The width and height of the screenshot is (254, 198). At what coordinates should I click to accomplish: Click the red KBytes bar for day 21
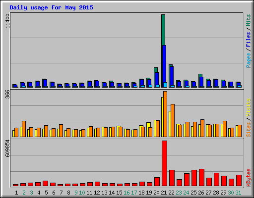164,163
